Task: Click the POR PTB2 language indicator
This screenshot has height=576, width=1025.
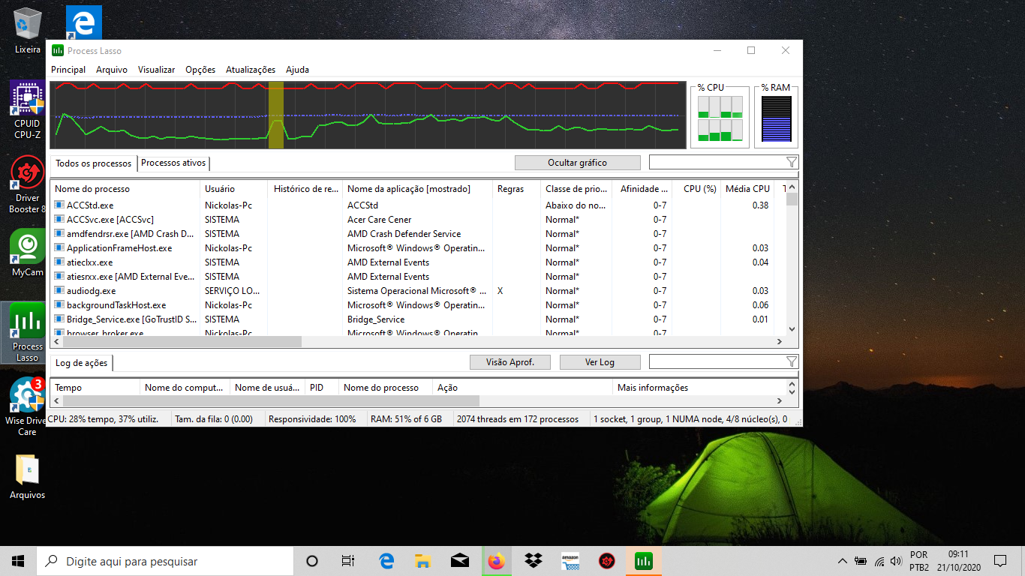Action: tap(918, 561)
